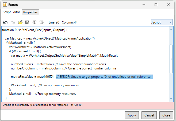The width and height of the screenshot is (176, 121).
Task: Click 'matrixFirstValue = matrix[0][0]' code
Action: click(32, 77)
